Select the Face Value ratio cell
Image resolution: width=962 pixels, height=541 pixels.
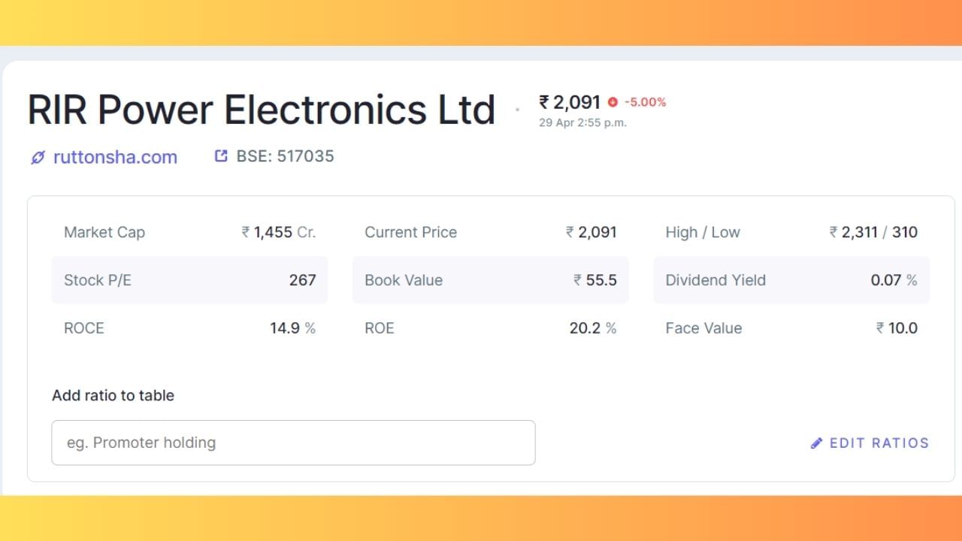click(x=791, y=328)
